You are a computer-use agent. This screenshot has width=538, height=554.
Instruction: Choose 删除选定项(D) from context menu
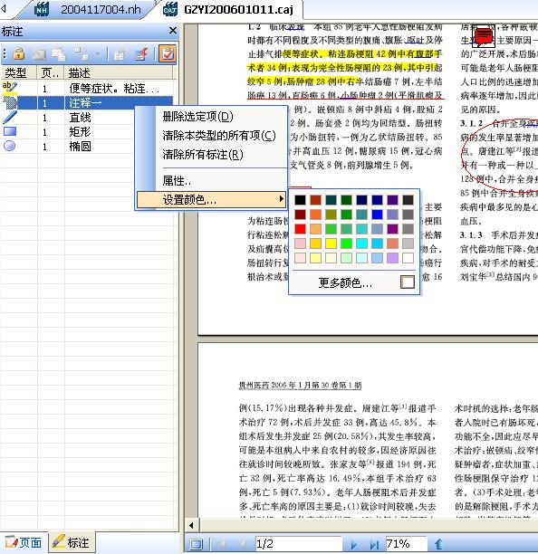[x=198, y=117]
